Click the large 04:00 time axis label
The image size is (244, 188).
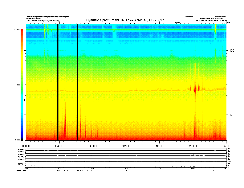59,146
